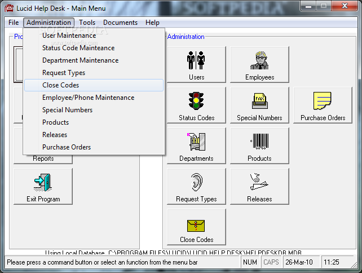The width and height of the screenshot is (362, 273).
Task: Click the 26-Mar-10 date in status bar
Action: 301,262
